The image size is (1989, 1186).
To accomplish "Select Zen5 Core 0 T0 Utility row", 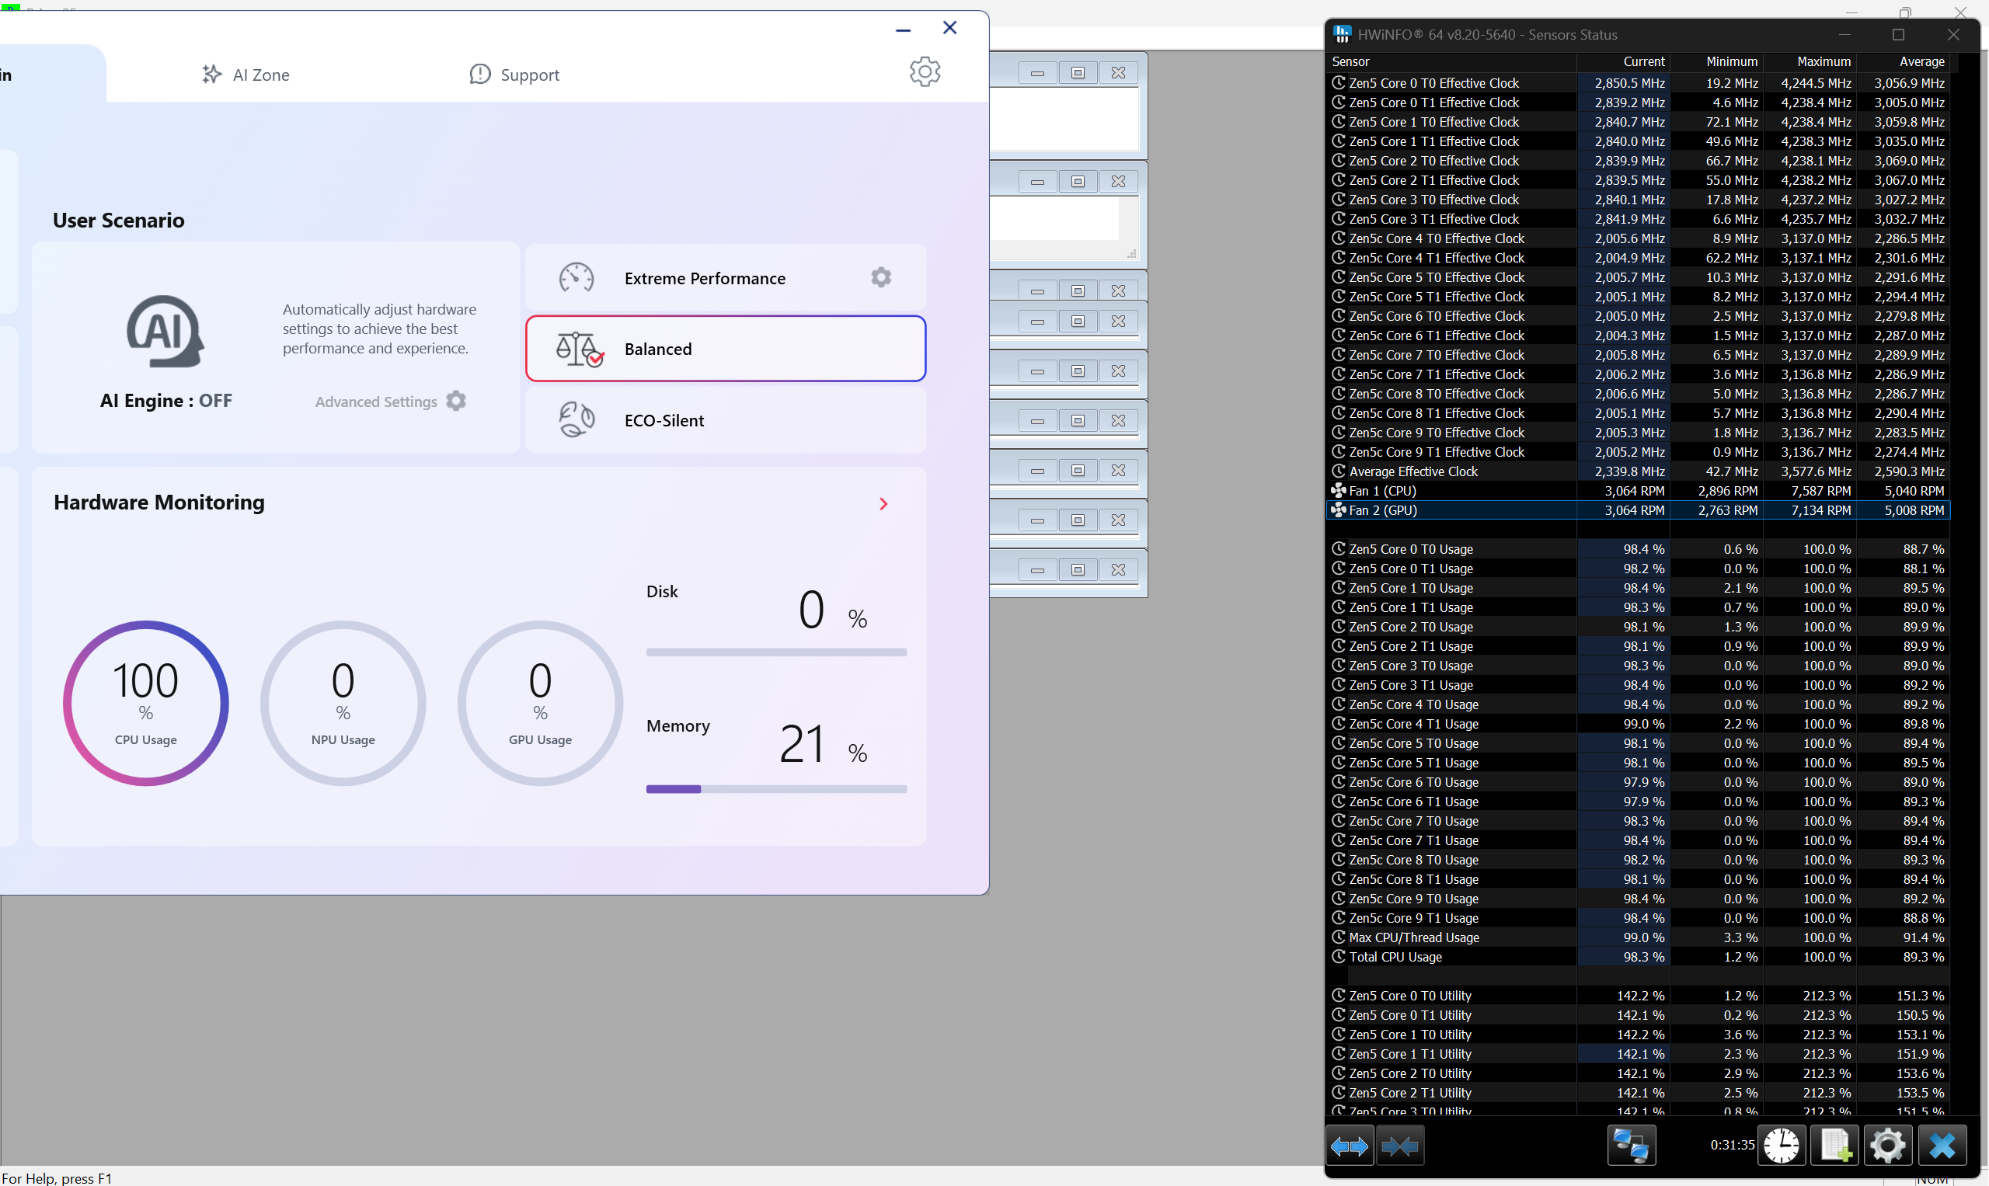I will 1639,996.
